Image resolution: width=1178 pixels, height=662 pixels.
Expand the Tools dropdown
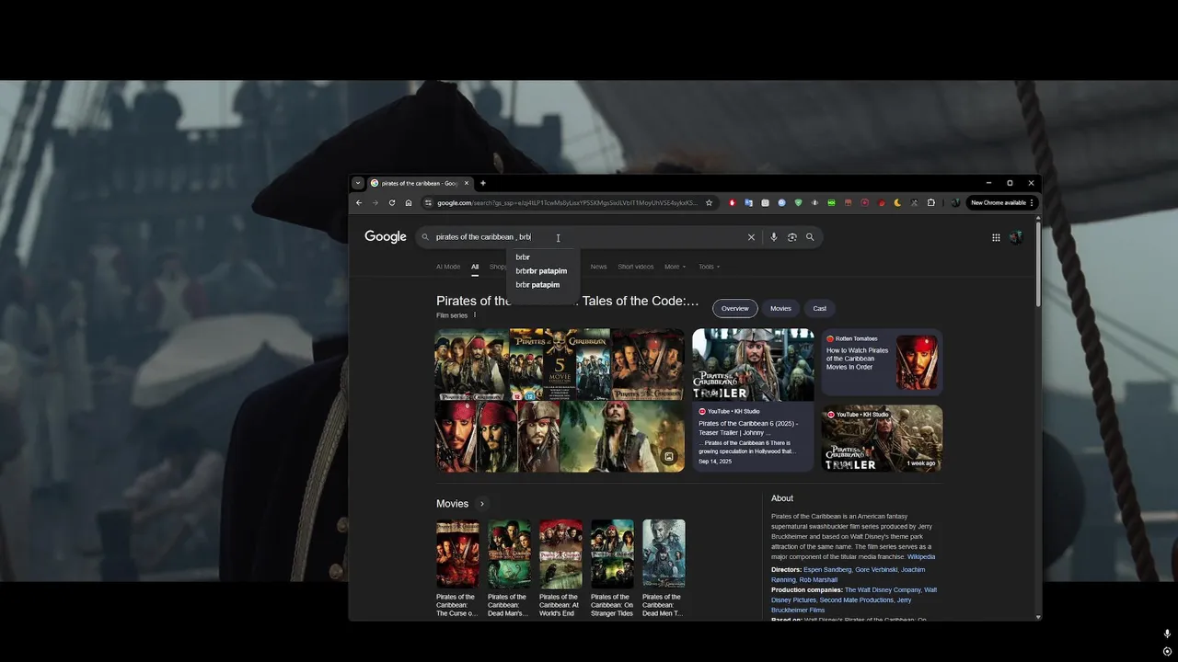tap(709, 267)
